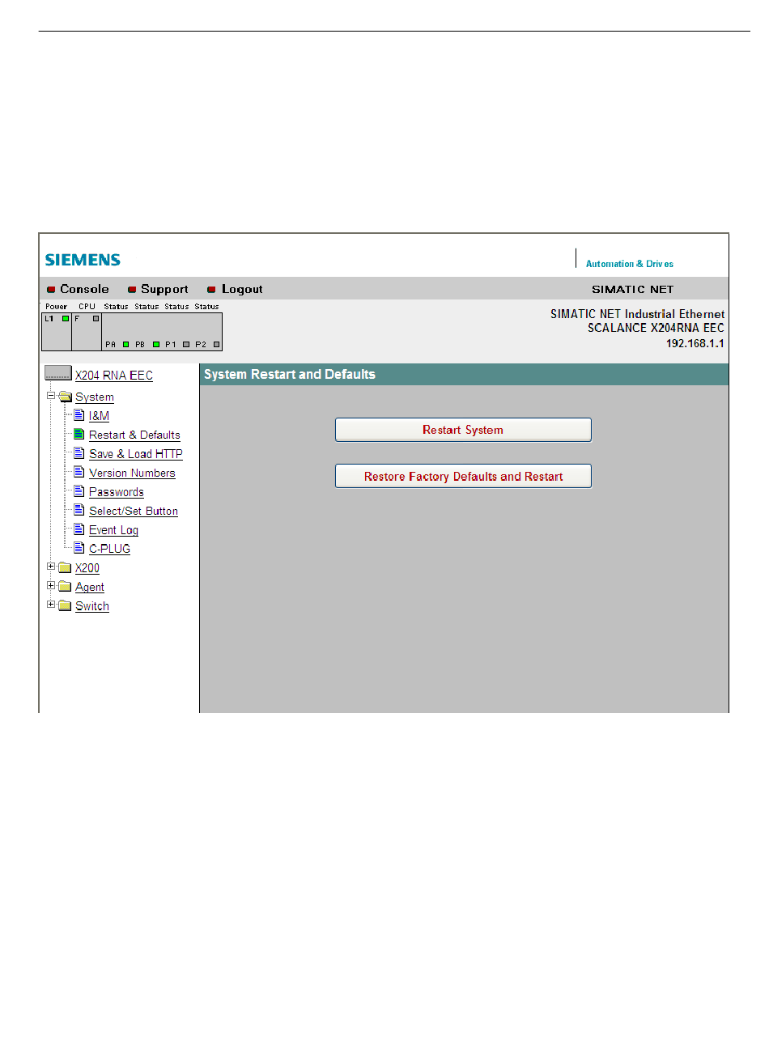Click the X200 folder icon
The width and height of the screenshot is (769, 1053).
(x=65, y=567)
